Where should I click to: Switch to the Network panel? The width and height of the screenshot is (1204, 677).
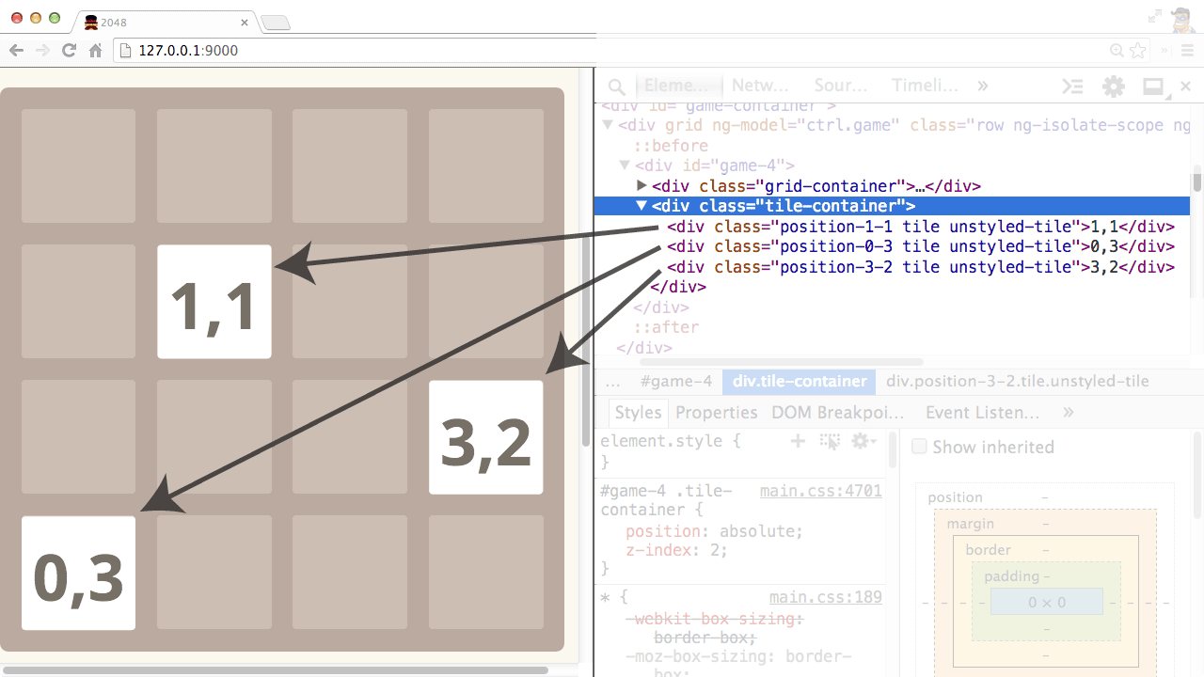(x=760, y=86)
